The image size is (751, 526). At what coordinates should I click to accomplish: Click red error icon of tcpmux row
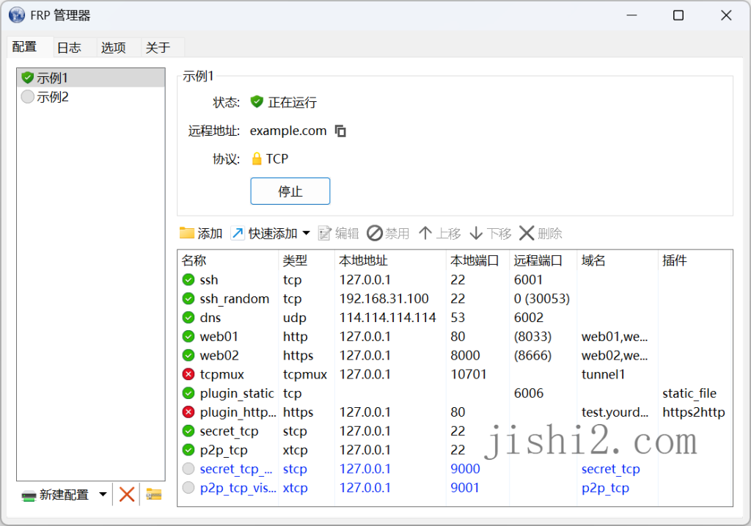coord(188,374)
